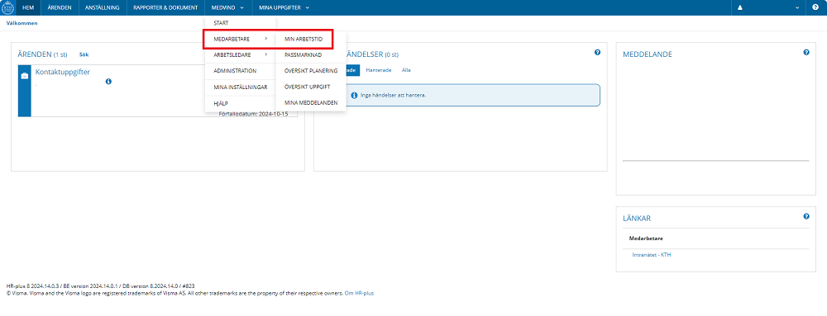
Task: Open the Anställning menu item
Action: [103, 8]
